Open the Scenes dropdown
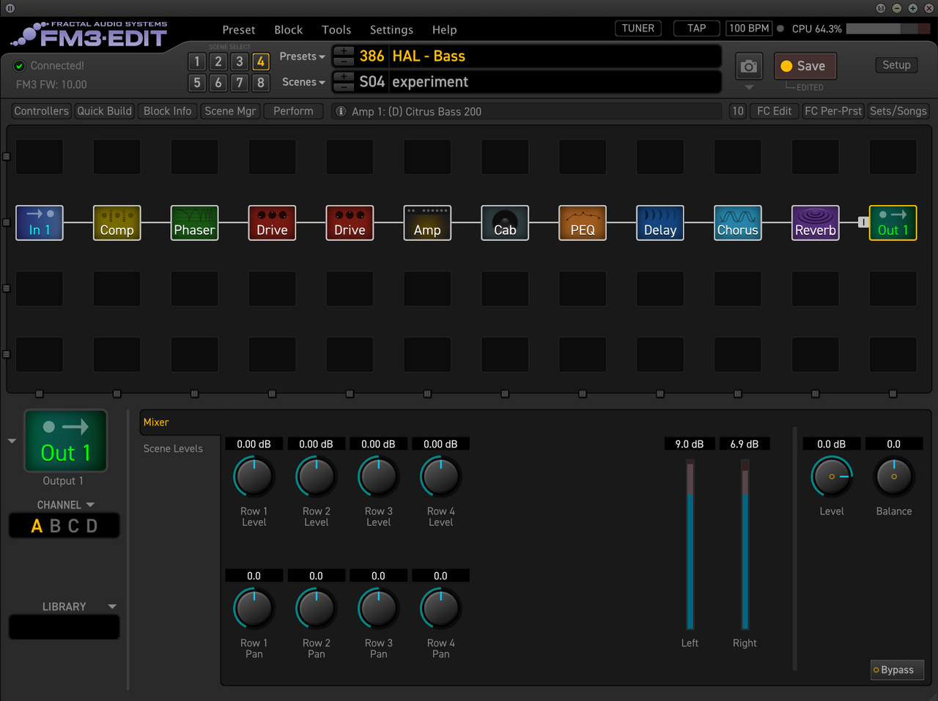 [x=303, y=82]
